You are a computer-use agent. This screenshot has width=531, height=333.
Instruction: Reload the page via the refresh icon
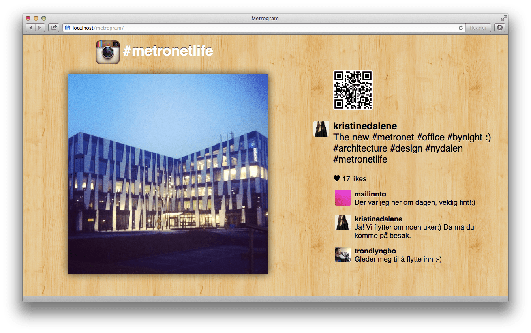(460, 28)
